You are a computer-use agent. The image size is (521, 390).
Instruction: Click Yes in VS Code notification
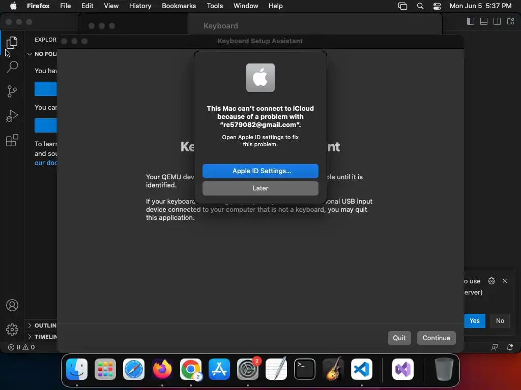tap(475, 321)
